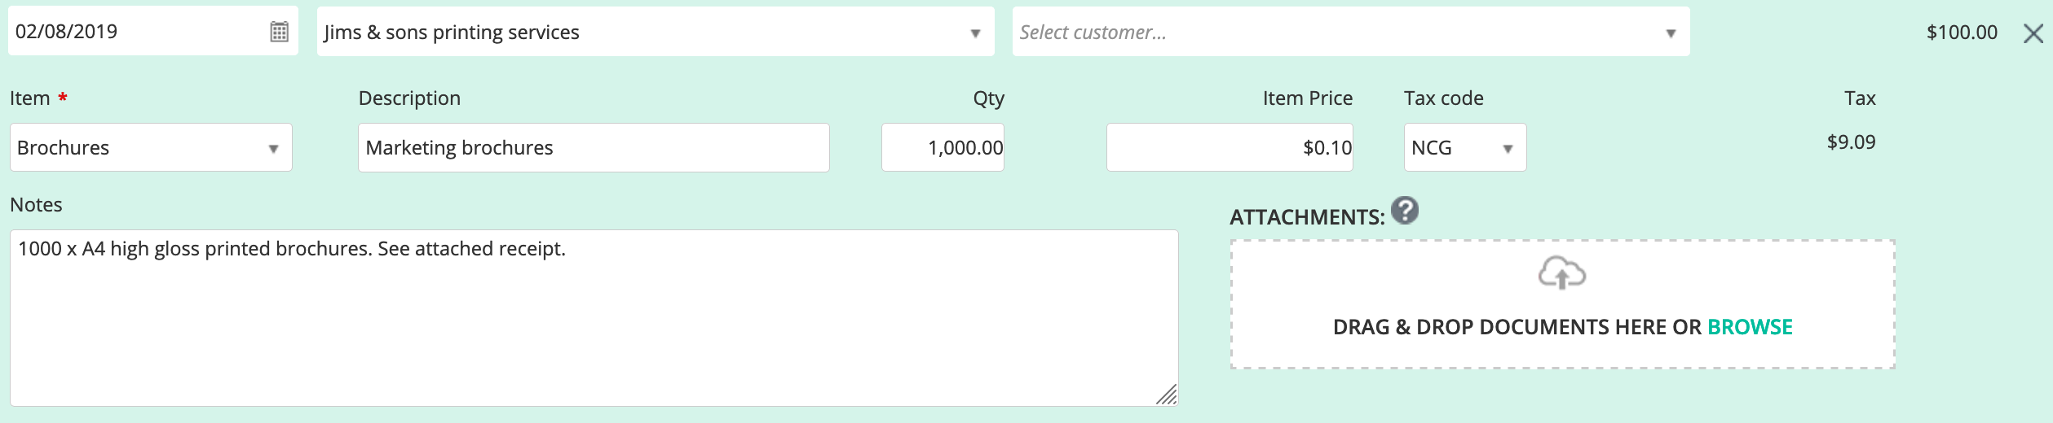Click the attachments help question mark icon

pyautogui.click(x=1405, y=211)
